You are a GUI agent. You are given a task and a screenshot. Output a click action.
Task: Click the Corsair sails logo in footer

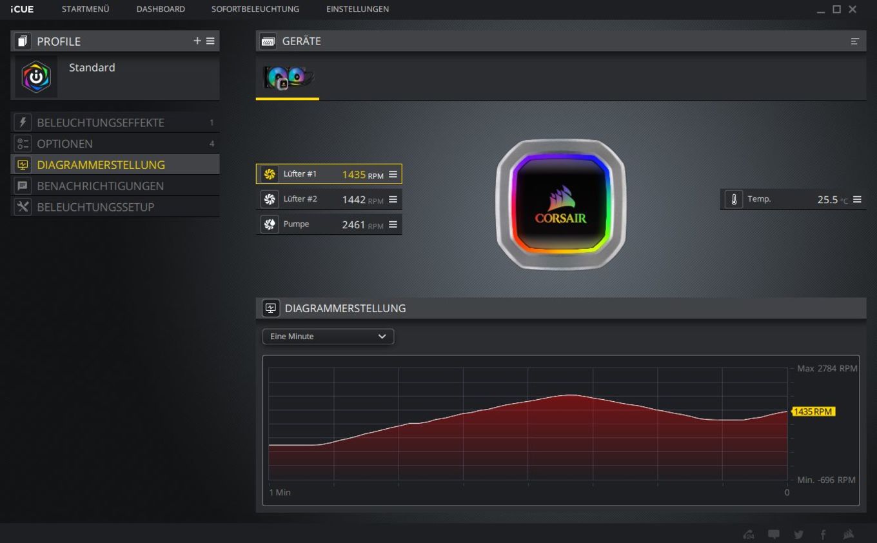pos(849,535)
